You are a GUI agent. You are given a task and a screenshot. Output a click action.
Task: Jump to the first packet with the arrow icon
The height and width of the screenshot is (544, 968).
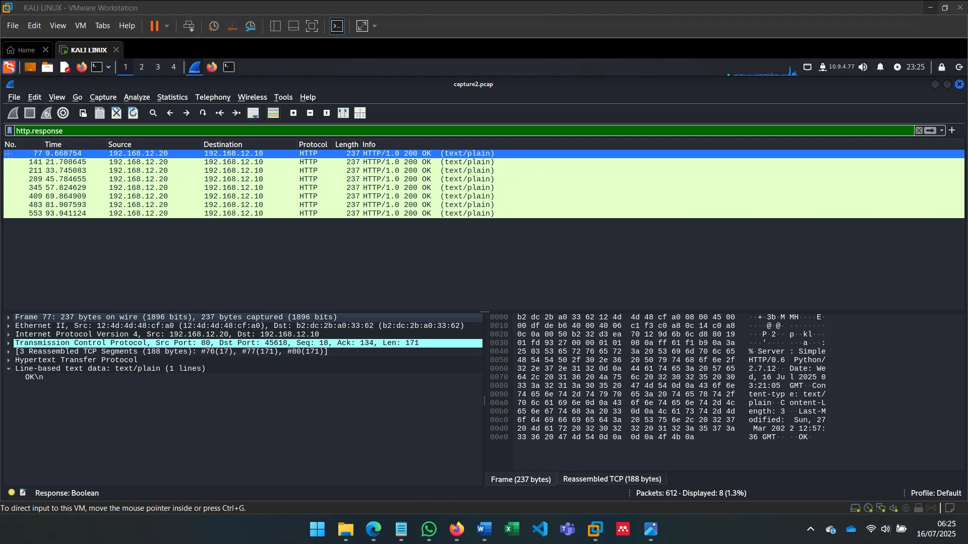[x=220, y=113]
